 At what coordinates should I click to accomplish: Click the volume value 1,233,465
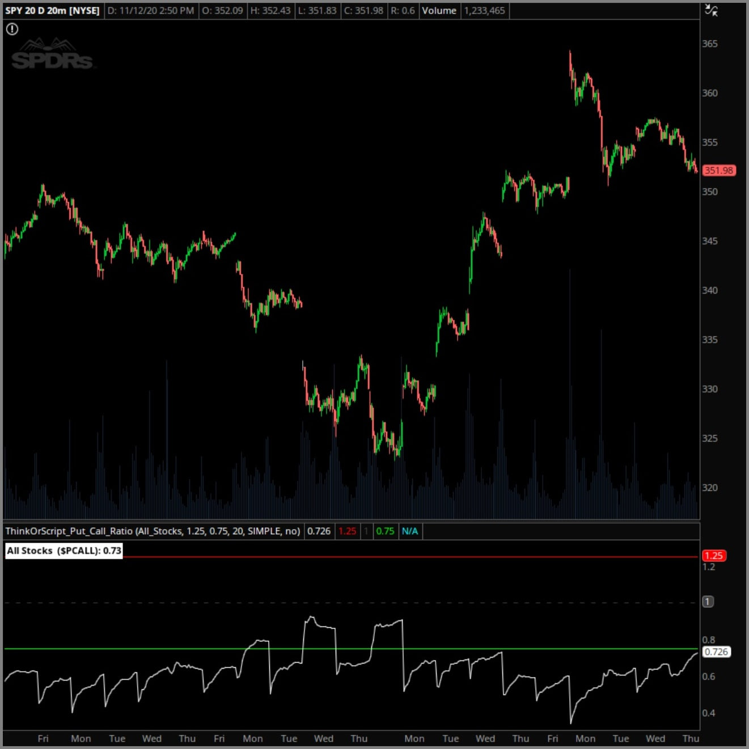484,11
